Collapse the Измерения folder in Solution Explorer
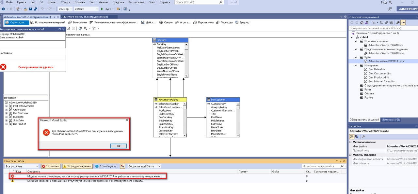 point(357,65)
